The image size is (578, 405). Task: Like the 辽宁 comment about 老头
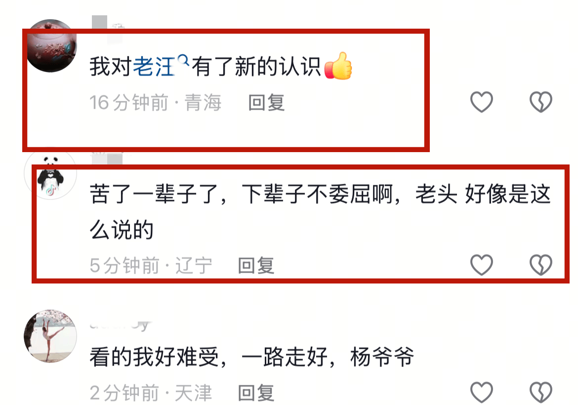482,265
